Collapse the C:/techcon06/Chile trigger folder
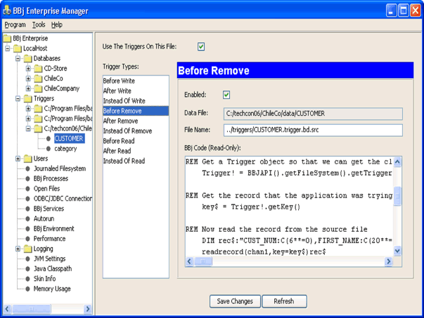Image resolution: width=424 pixels, height=318 pixels. [x=28, y=129]
